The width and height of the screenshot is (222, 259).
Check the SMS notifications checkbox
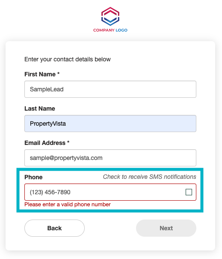click(x=189, y=192)
